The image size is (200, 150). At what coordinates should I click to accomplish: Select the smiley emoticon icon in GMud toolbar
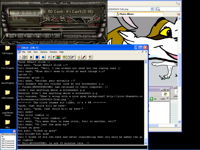64,57
